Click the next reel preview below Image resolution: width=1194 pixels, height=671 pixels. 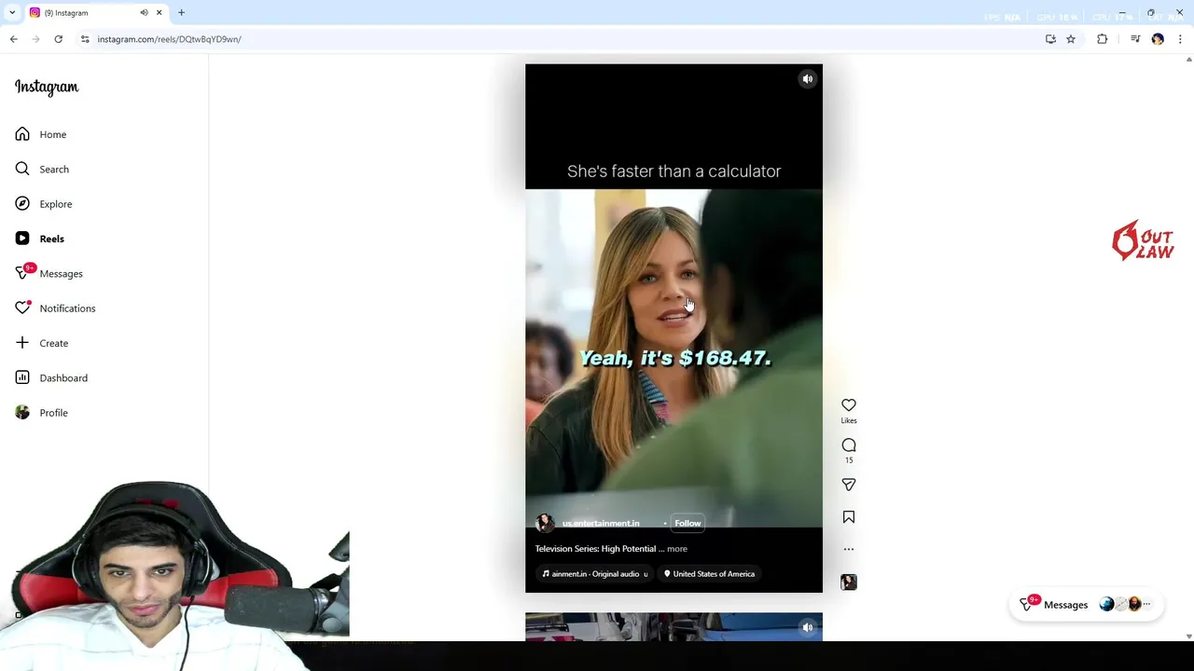673,626
